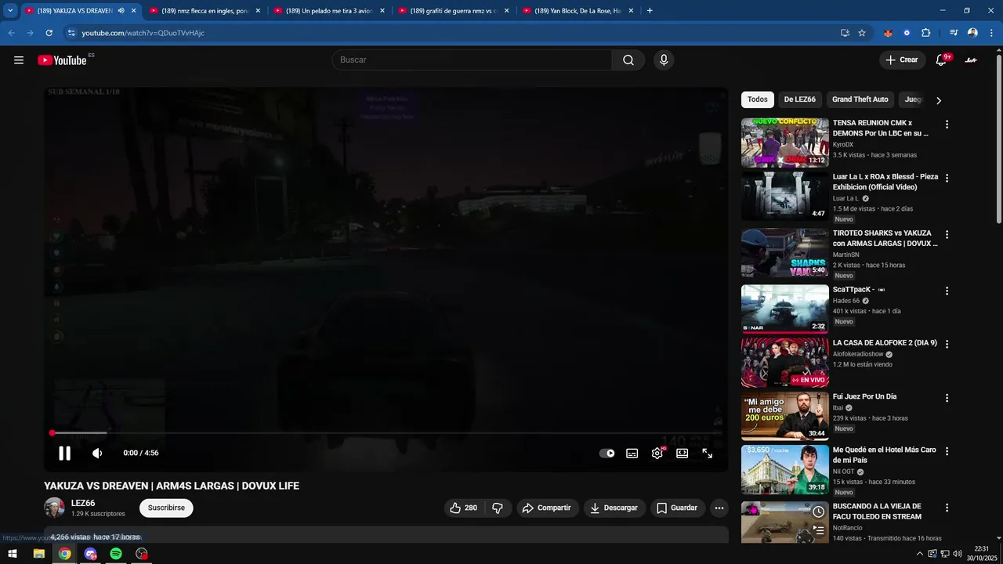This screenshot has height=564, width=1003.
Task: Open more actions three-dot menu under video
Action: coord(719,508)
